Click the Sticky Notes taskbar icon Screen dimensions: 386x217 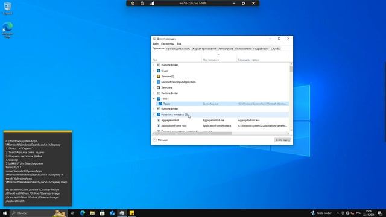(x=131, y=213)
